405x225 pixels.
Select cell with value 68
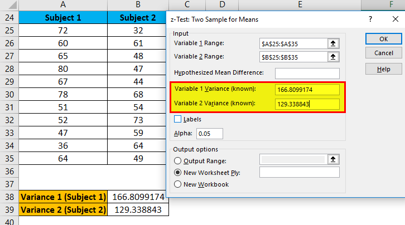click(x=137, y=94)
